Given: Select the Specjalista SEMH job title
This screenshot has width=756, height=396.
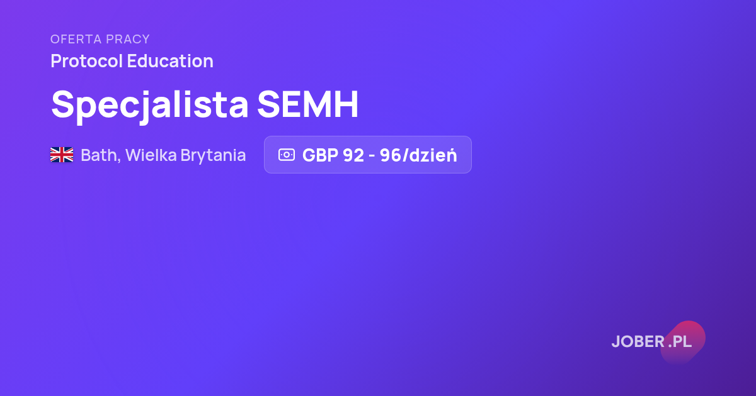Looking at the screenshot, I should (x=205, y=104).
